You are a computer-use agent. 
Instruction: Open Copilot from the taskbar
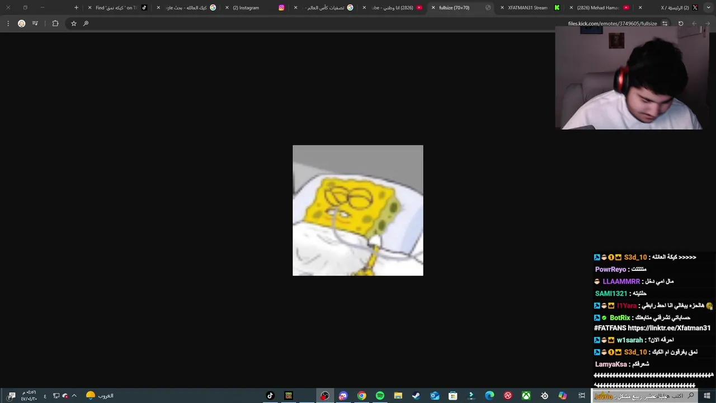[x=563, y=396]
